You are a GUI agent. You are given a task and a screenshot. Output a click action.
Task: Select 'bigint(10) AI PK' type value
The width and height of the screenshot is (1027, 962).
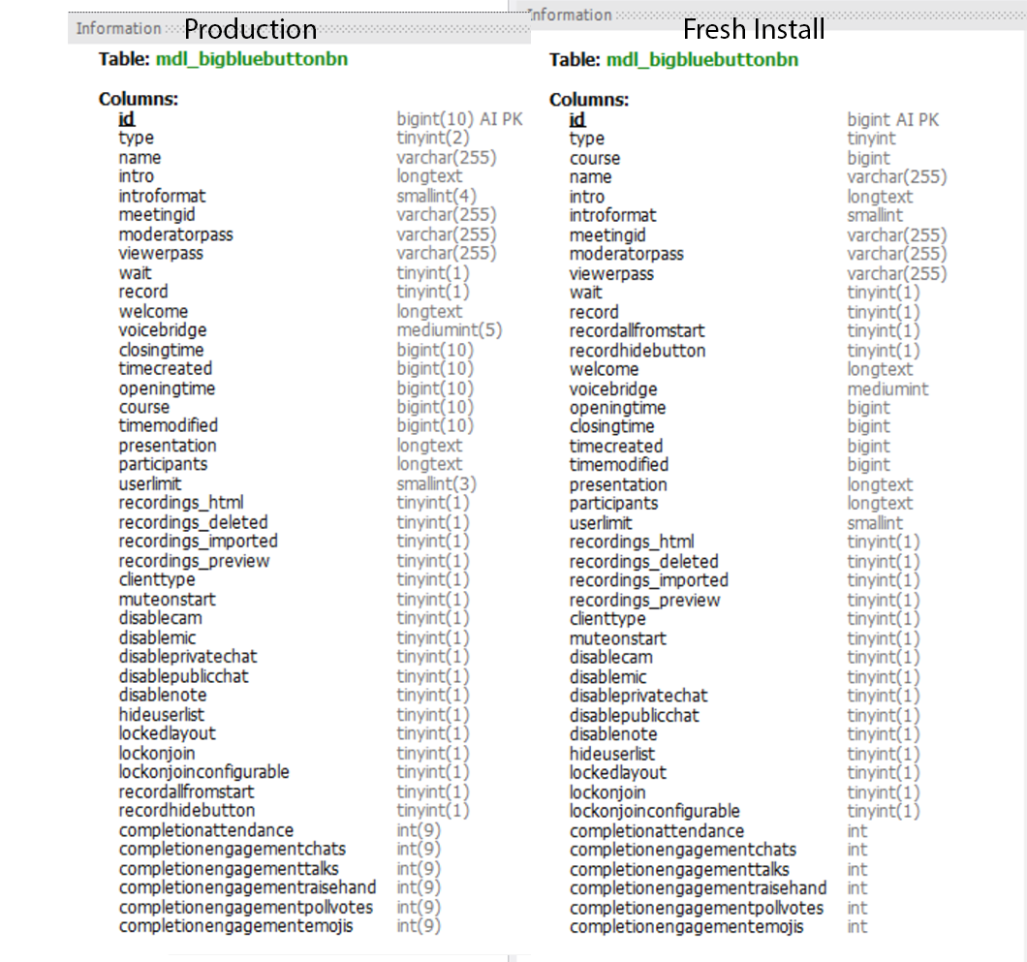point(460,119)
